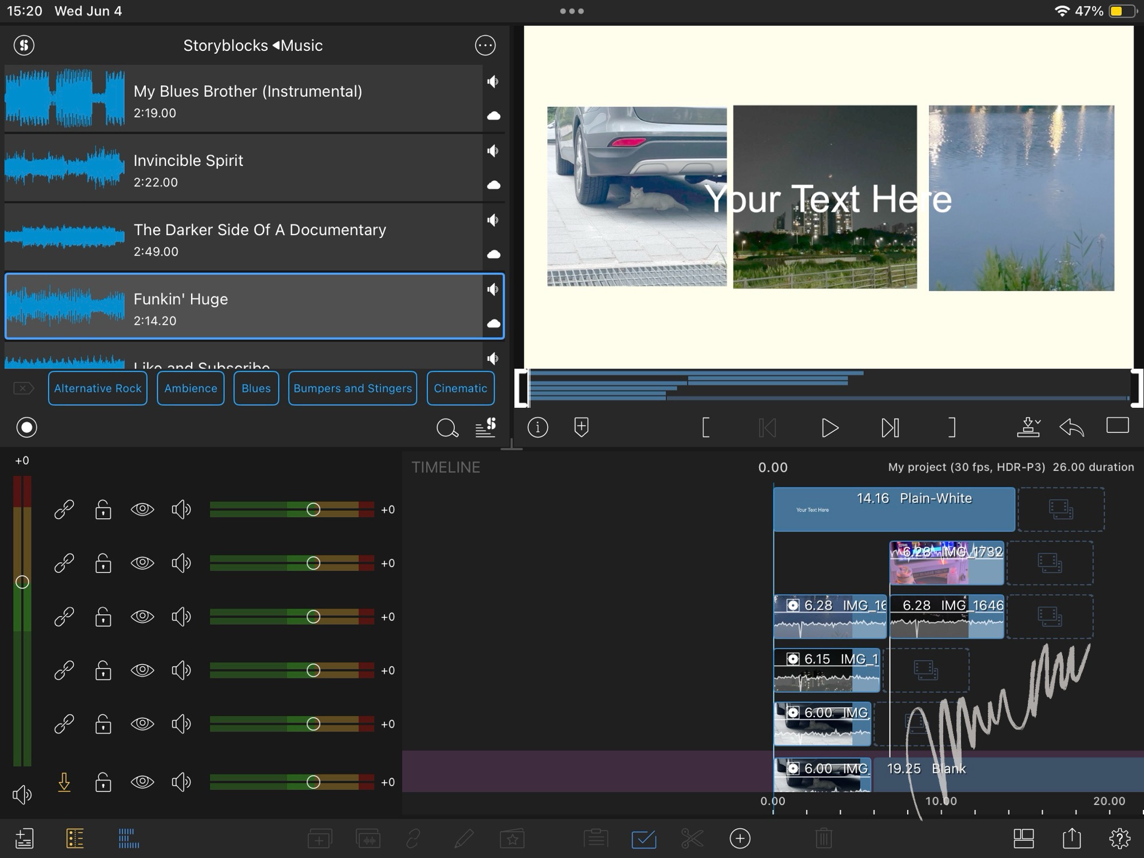The image size is (1144, 858).
Task: Preview the Invincible Spirit track with speaker icon
Action: (x=493, y=151)
